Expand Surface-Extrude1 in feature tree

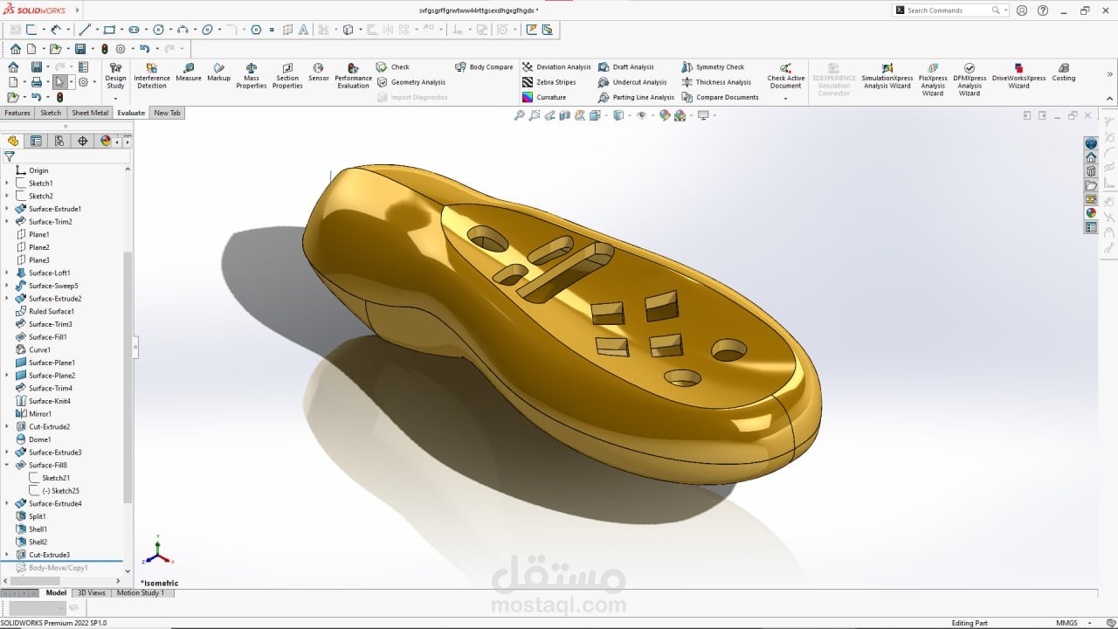[x=7, y=209]
